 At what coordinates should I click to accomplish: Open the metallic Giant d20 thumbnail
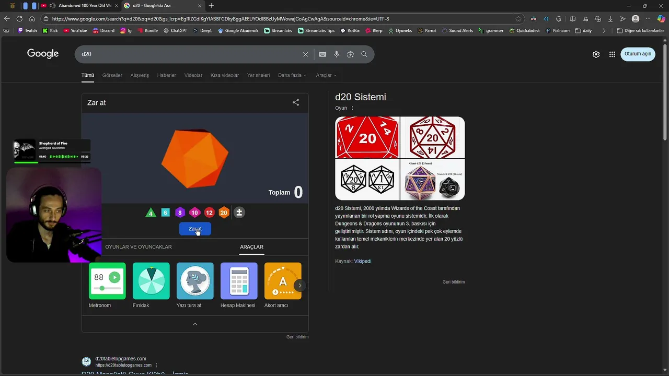[432, 180]
